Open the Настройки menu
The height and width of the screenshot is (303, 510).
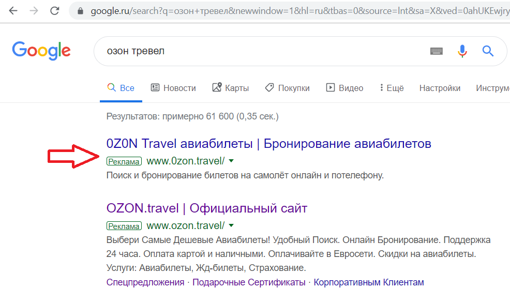(440, 88)
